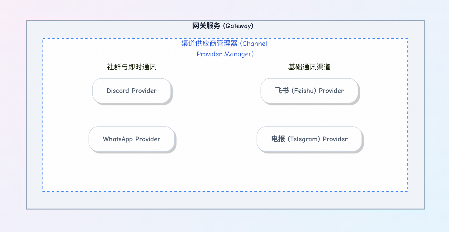Image resolution: width=449 pixels, height=232 pixels.
Task: Click the "(Feishu)" text in its node
Action: (x=304, y=91)
